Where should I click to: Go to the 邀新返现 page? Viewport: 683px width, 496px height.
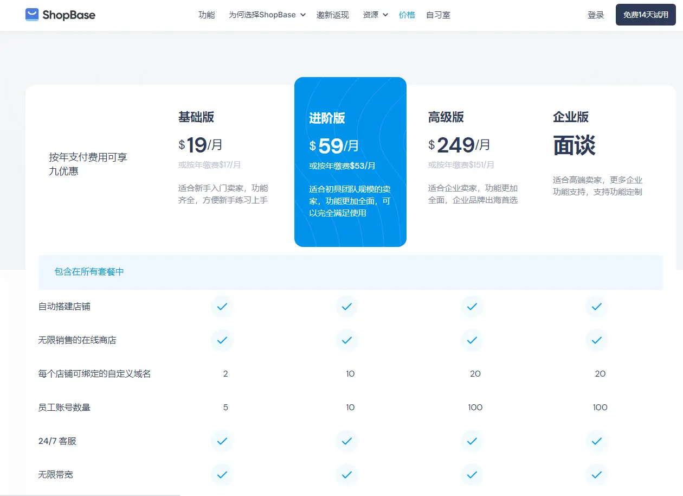tap(332, 15)
